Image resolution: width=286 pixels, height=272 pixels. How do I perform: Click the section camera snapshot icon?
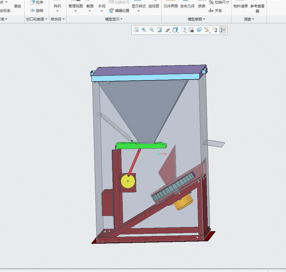coord(191,30)
